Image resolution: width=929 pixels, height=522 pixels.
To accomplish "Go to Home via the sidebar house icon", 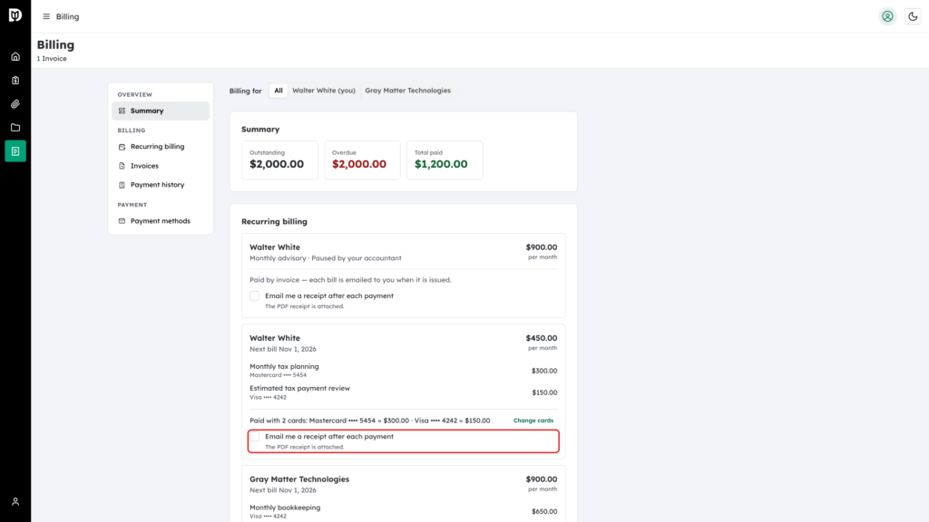I will (15, 57).
